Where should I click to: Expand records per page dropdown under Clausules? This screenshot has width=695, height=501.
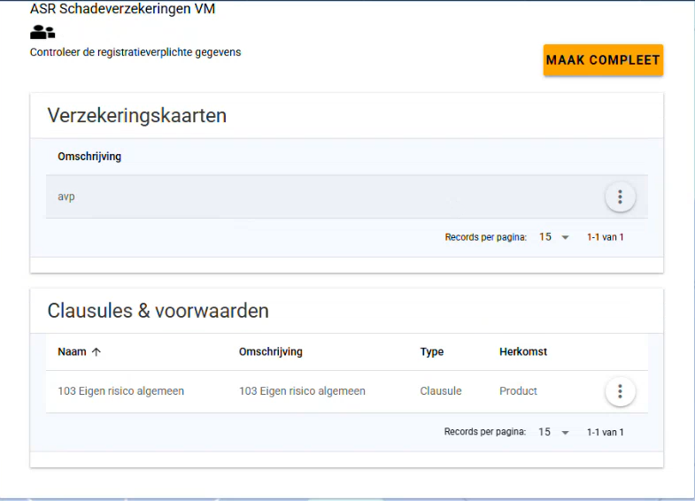point(554,432)
